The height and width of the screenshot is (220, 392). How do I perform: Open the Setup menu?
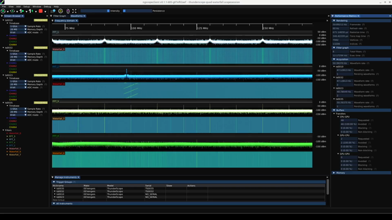point(26,7)
